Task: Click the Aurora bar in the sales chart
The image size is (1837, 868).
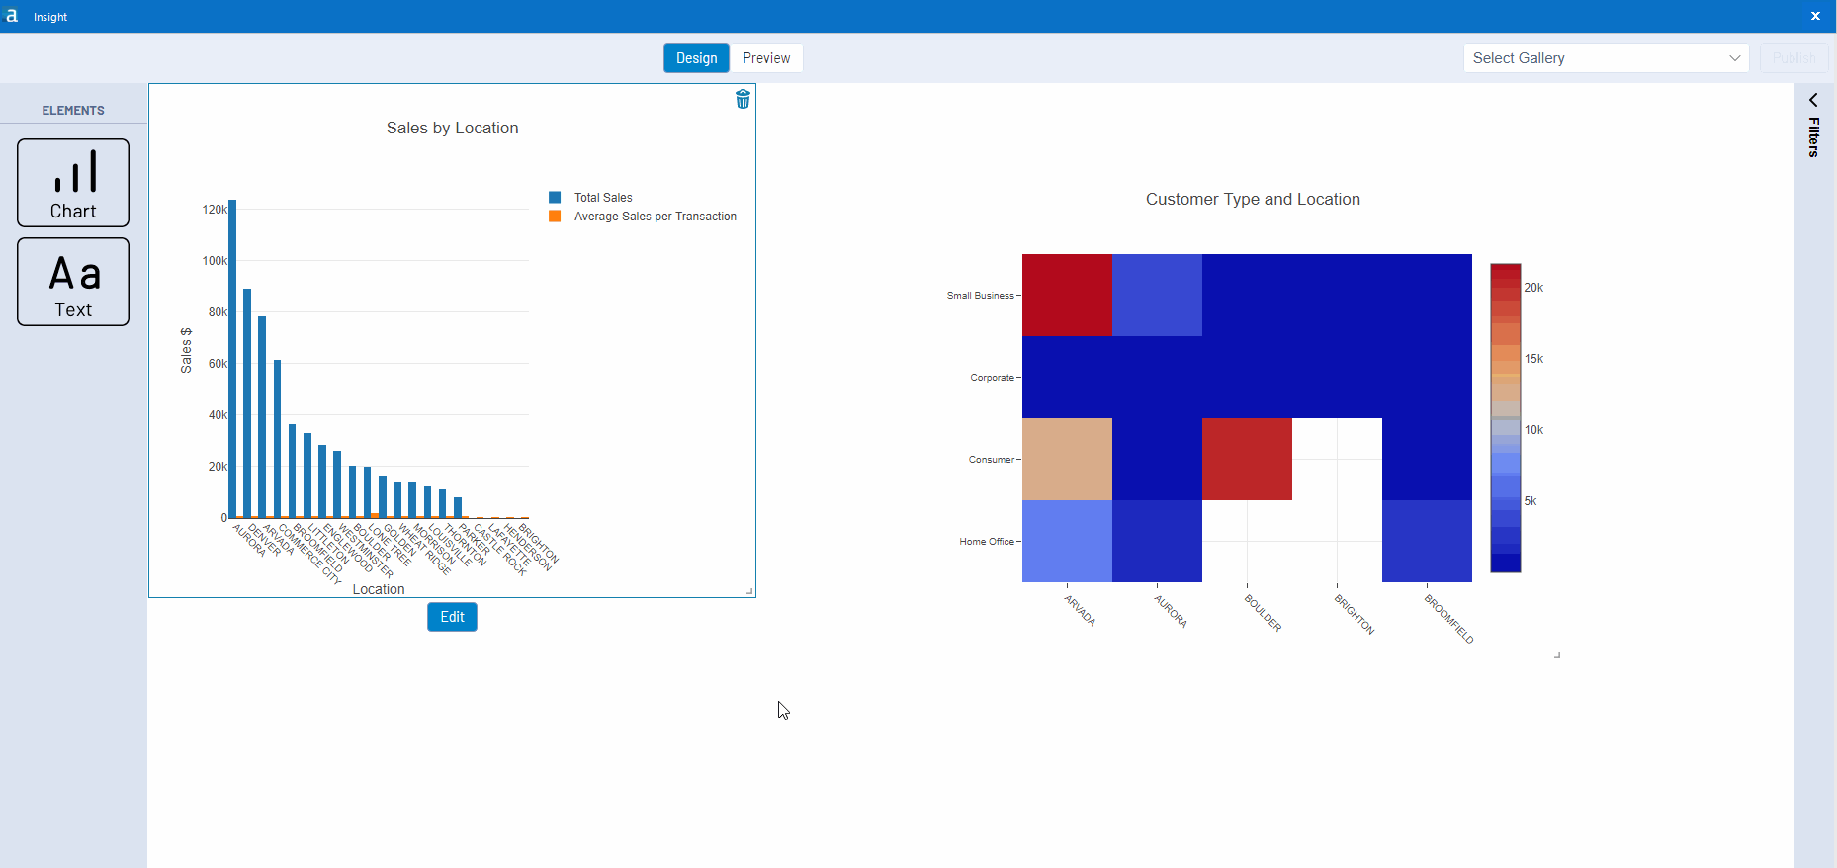Action: pos(232,359)
